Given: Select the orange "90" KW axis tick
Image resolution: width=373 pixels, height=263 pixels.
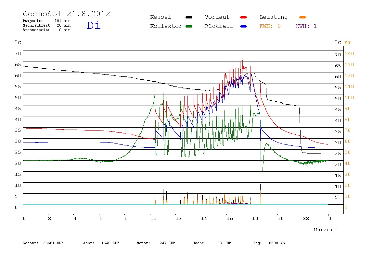Looking at the screenshot, I should click(348, 109).
